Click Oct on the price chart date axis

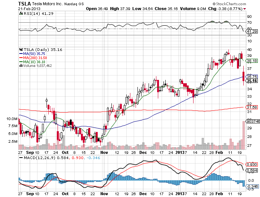click(x=65, y=152)
